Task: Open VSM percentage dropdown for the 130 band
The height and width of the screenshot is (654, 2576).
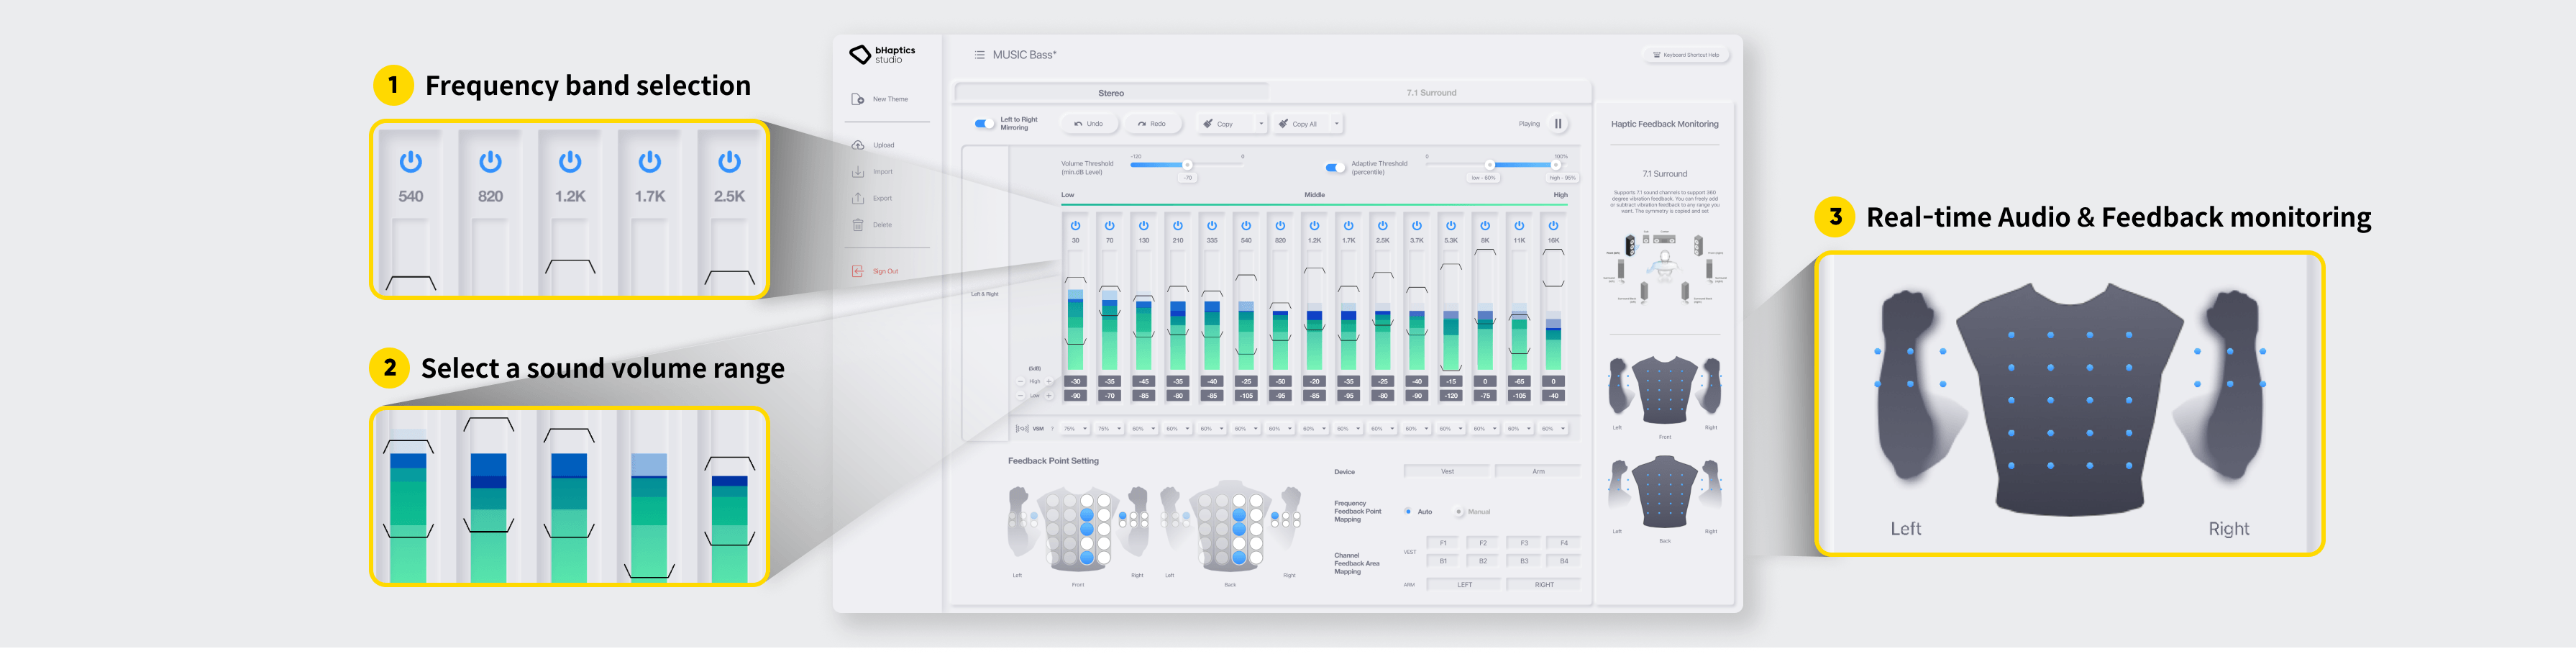Action: coord(1144,429)
